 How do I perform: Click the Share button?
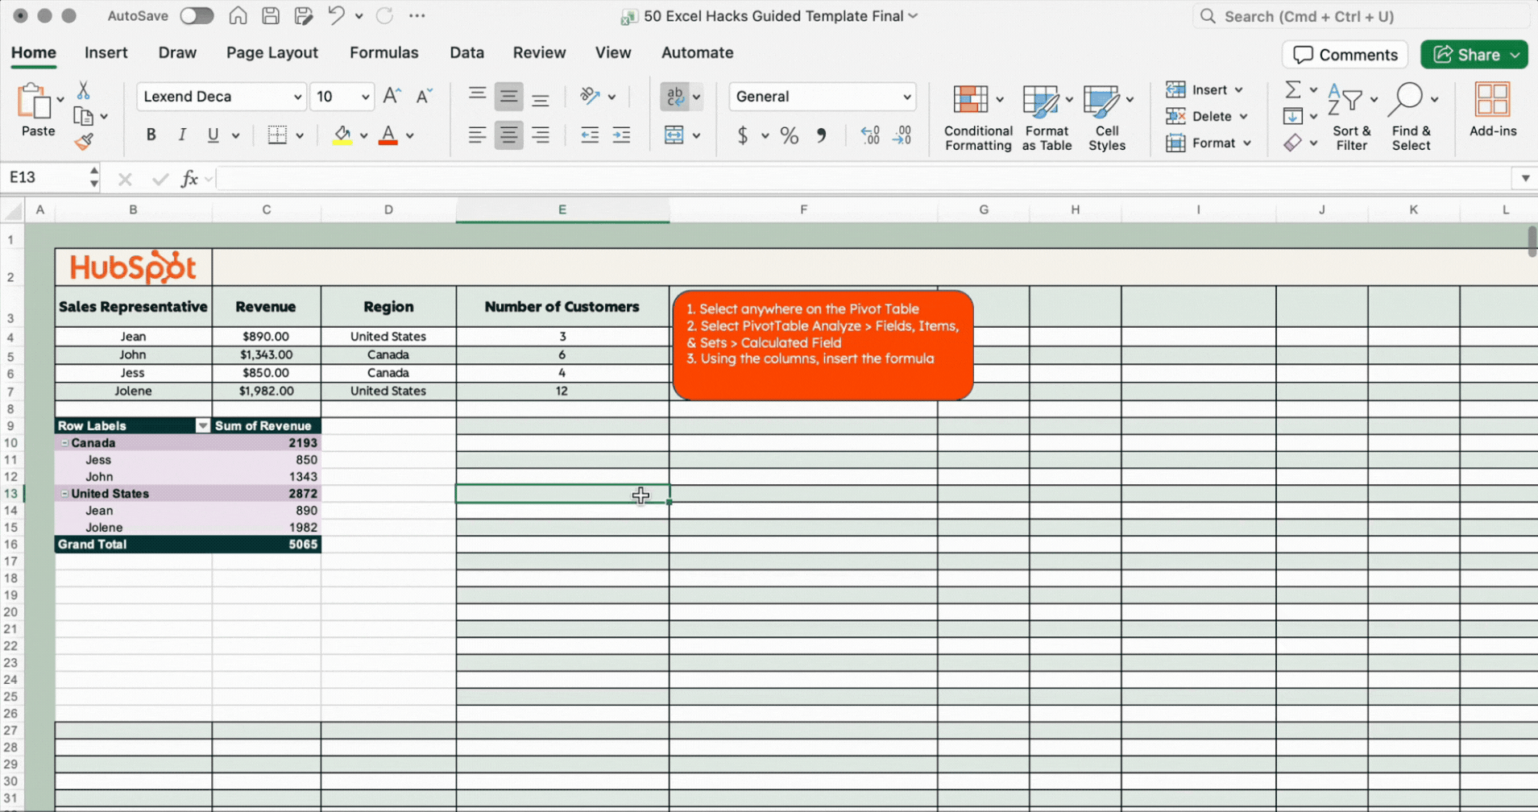(x=1474, y=54)
